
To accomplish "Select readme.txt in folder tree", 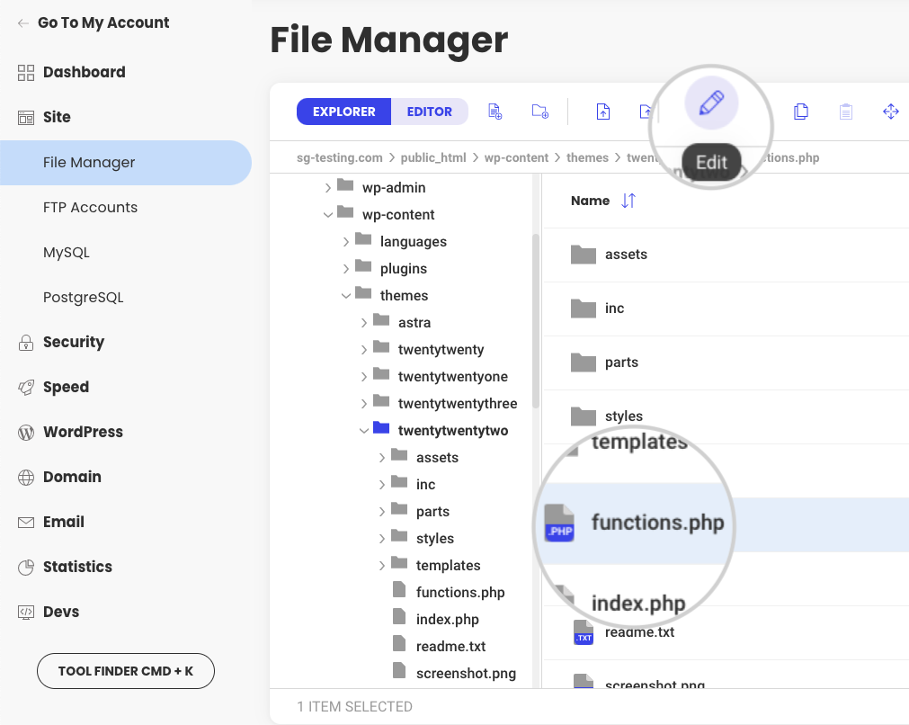I will click(451, 646).
